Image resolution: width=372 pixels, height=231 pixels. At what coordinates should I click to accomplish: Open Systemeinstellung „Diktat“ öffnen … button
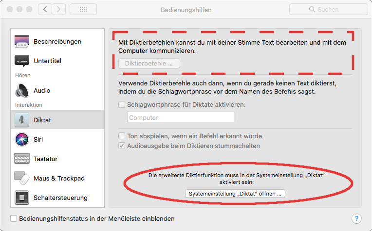[235, 194]
